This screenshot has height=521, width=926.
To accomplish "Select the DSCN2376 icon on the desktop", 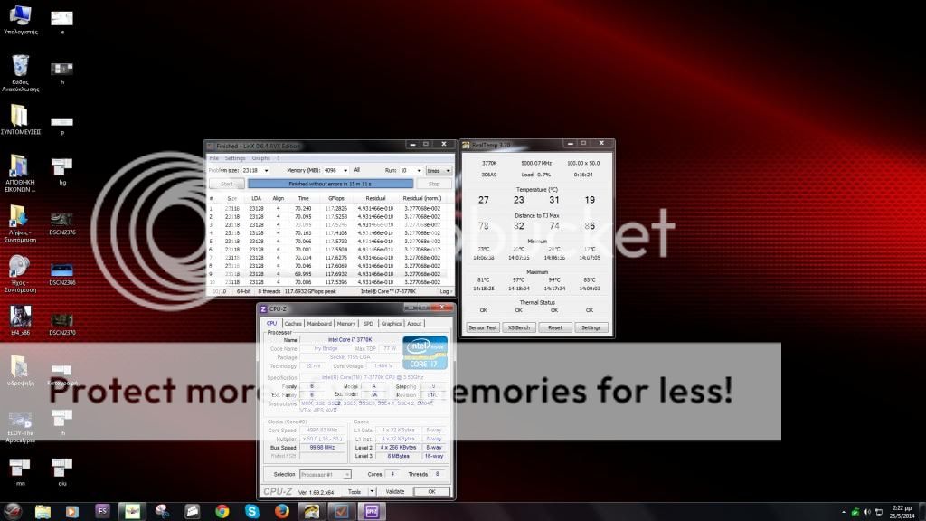I will pos(61,220).
